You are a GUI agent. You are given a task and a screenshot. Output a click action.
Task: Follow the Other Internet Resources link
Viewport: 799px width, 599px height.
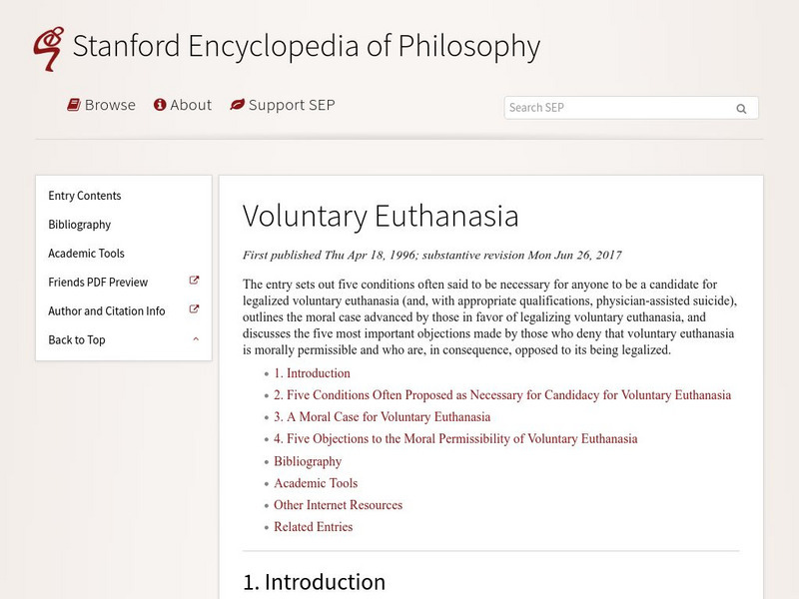pyautogui.click(x=338, y=505)
